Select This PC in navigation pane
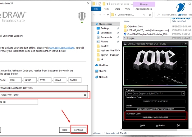 coord(103,71)
